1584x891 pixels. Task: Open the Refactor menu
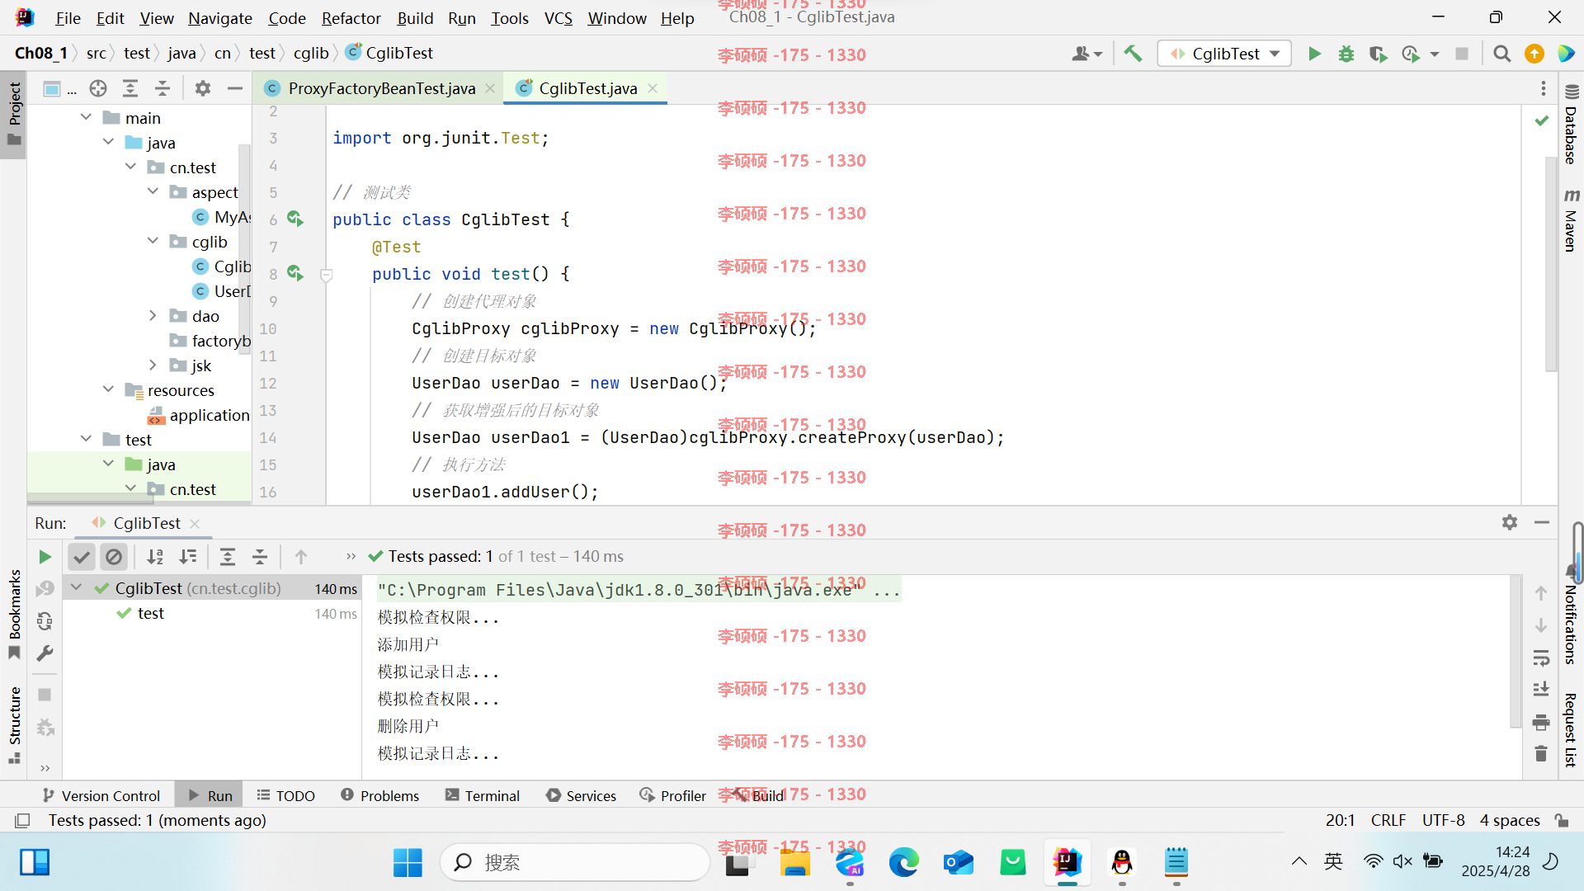coord(351,18)
